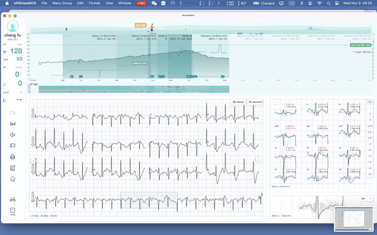
Task: Click the red REC indicator in menu bar
Action: [x=141, y=3]
